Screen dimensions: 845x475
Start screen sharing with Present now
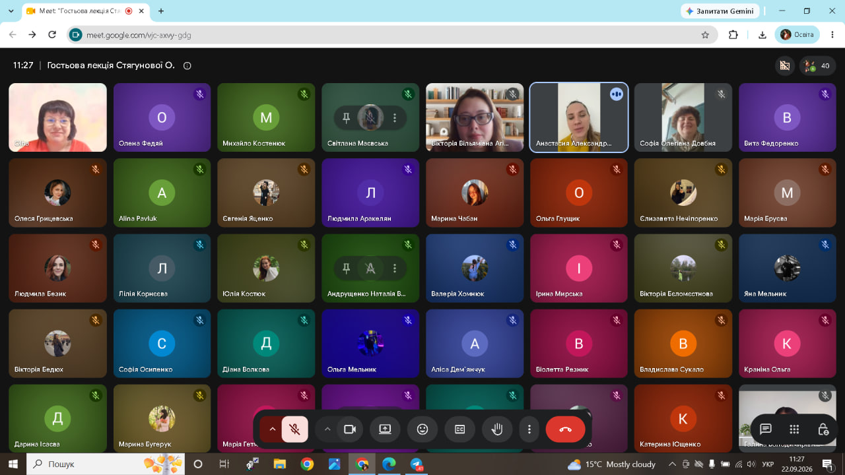(385, 429)
